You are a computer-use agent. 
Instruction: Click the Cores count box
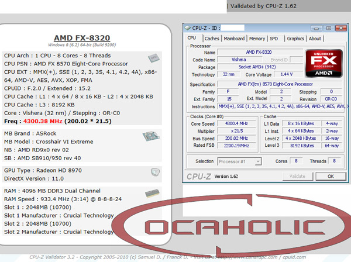[296, 161]
